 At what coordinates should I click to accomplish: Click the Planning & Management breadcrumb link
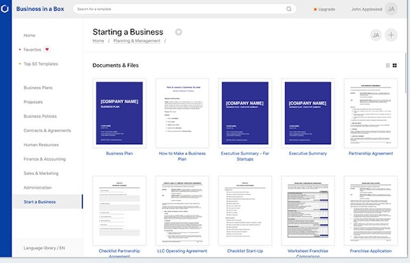click(x=137, y=41)
